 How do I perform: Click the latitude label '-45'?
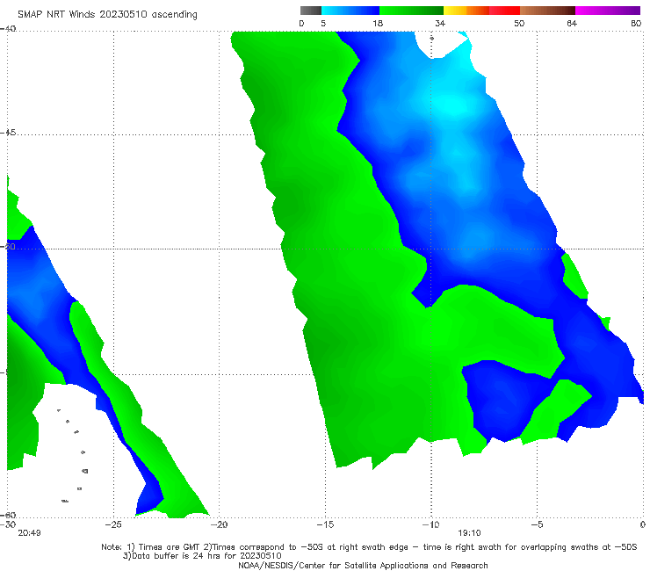point(8,133)
